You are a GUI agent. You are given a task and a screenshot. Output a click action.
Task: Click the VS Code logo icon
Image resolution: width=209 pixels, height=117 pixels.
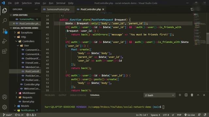point(3,3)
